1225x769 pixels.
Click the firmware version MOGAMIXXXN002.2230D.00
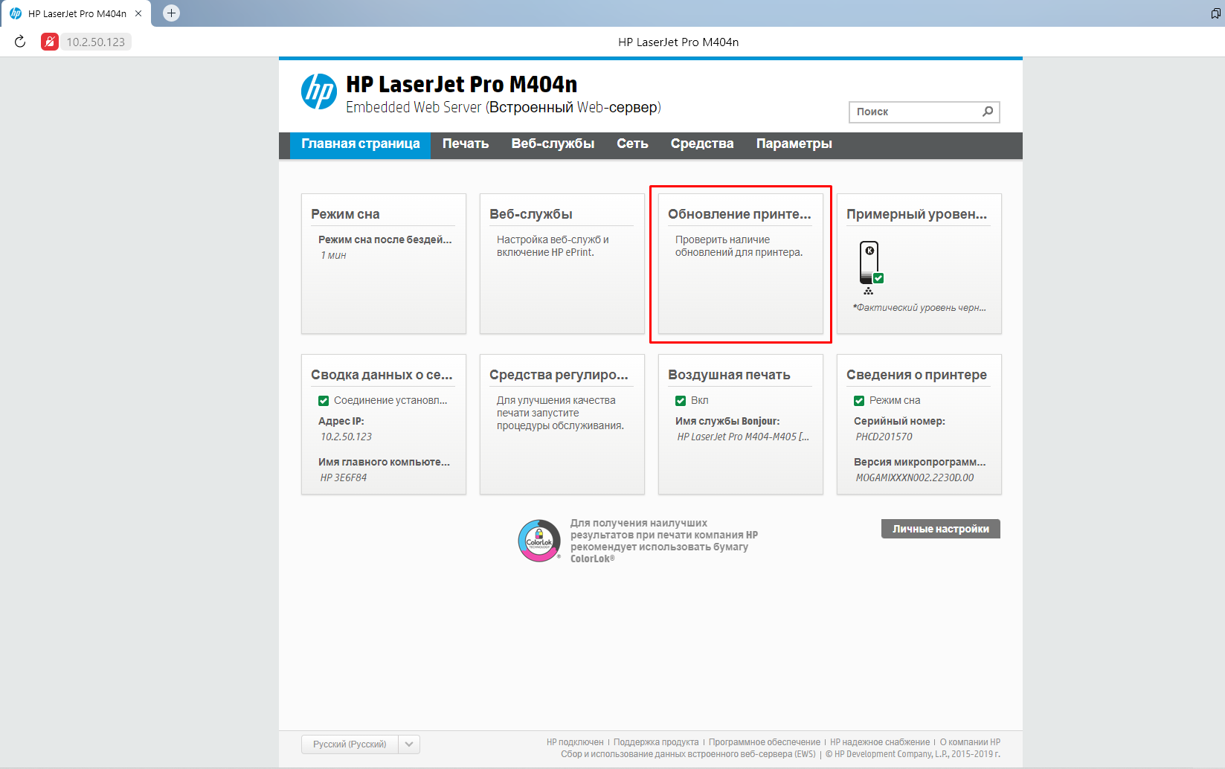pos(914,477)
